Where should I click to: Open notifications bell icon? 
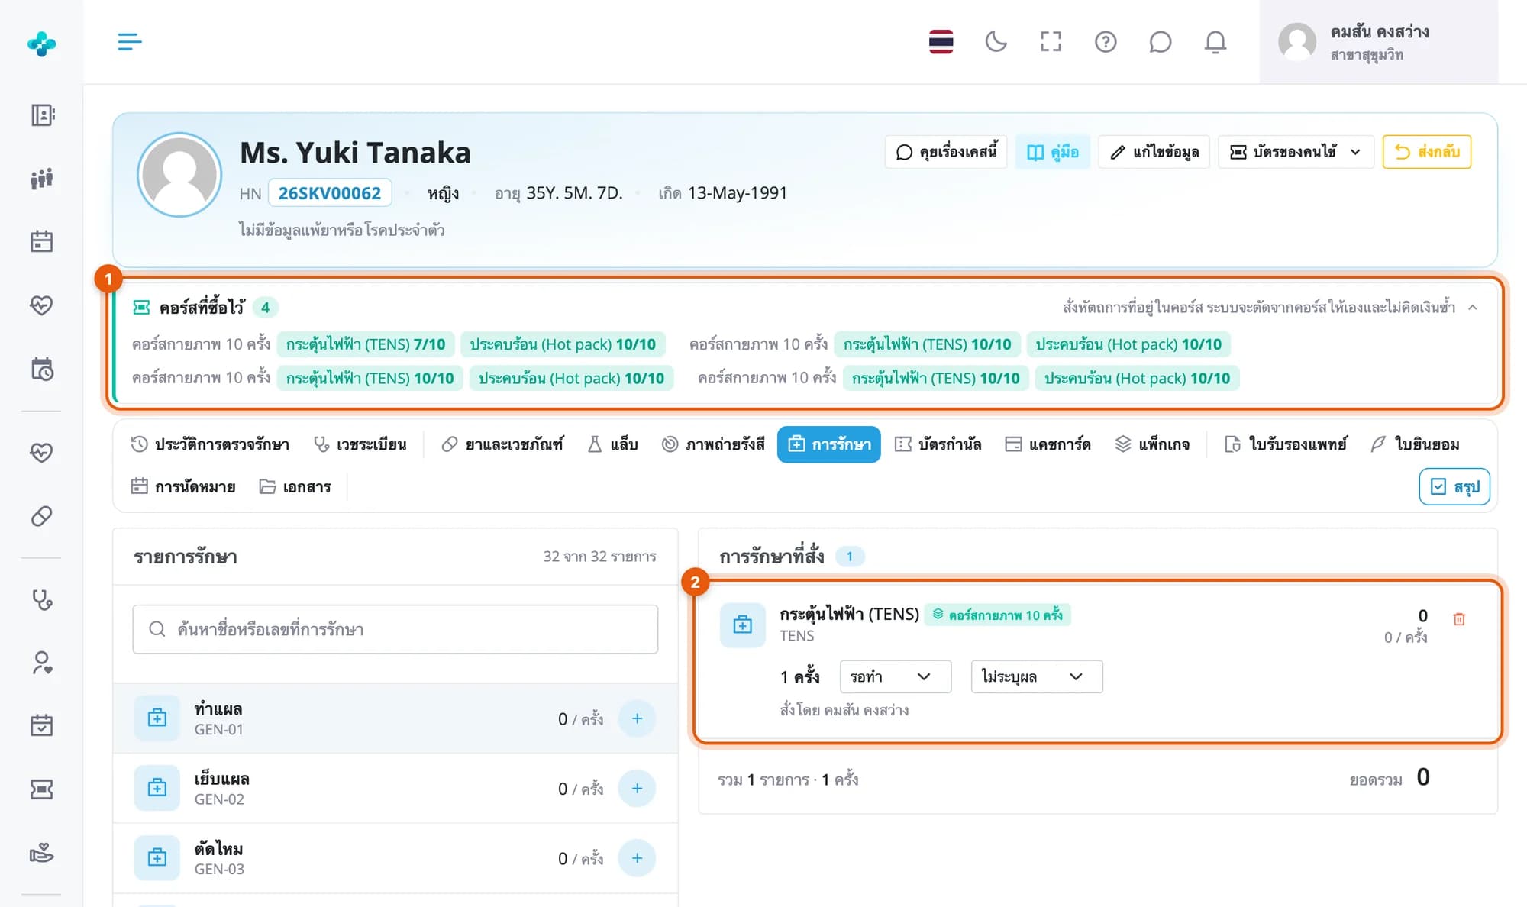[x=1215, y=41]
